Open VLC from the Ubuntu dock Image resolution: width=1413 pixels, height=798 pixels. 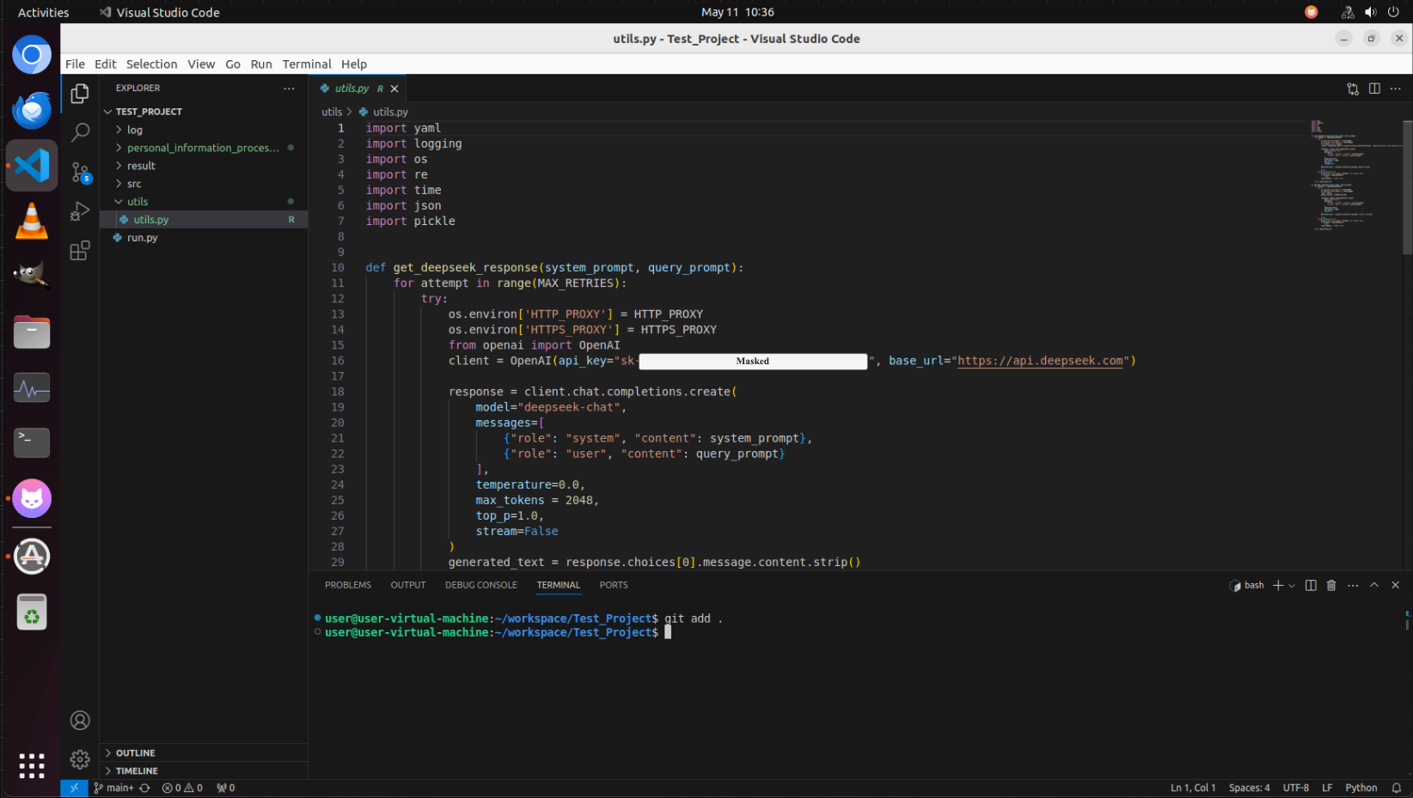[x=32, y=221]
